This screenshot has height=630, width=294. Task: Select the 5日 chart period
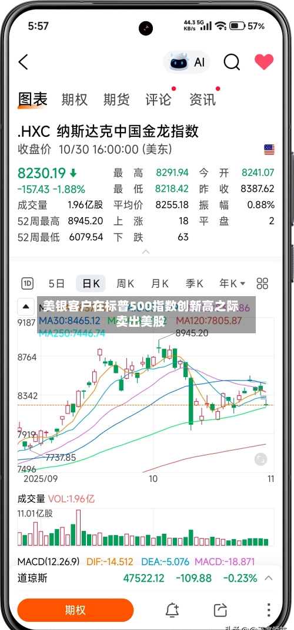click(57, 284)
